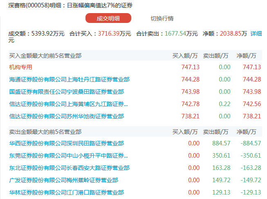Click total sell value 1677.54

coord(175,34)
